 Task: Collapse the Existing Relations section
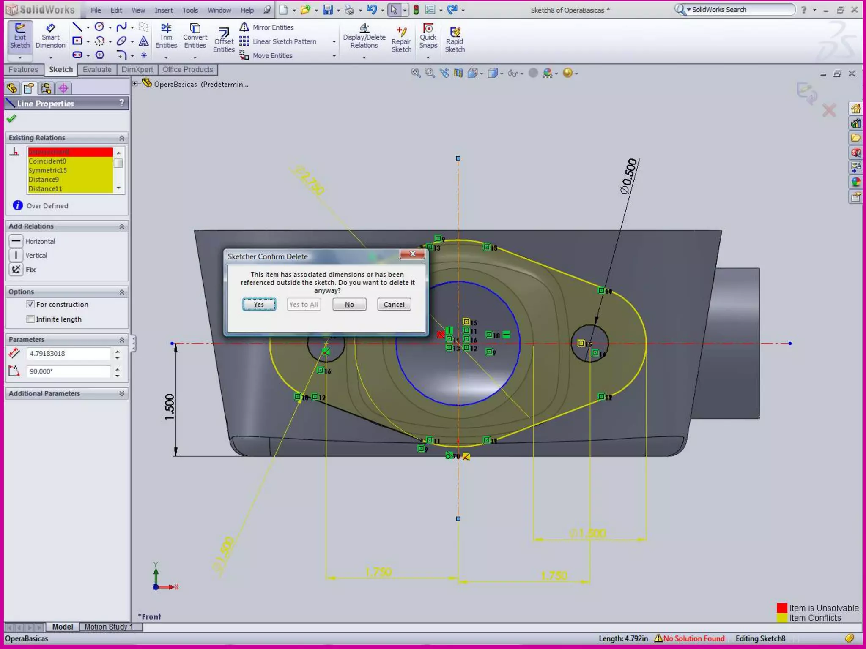(122, 138)
